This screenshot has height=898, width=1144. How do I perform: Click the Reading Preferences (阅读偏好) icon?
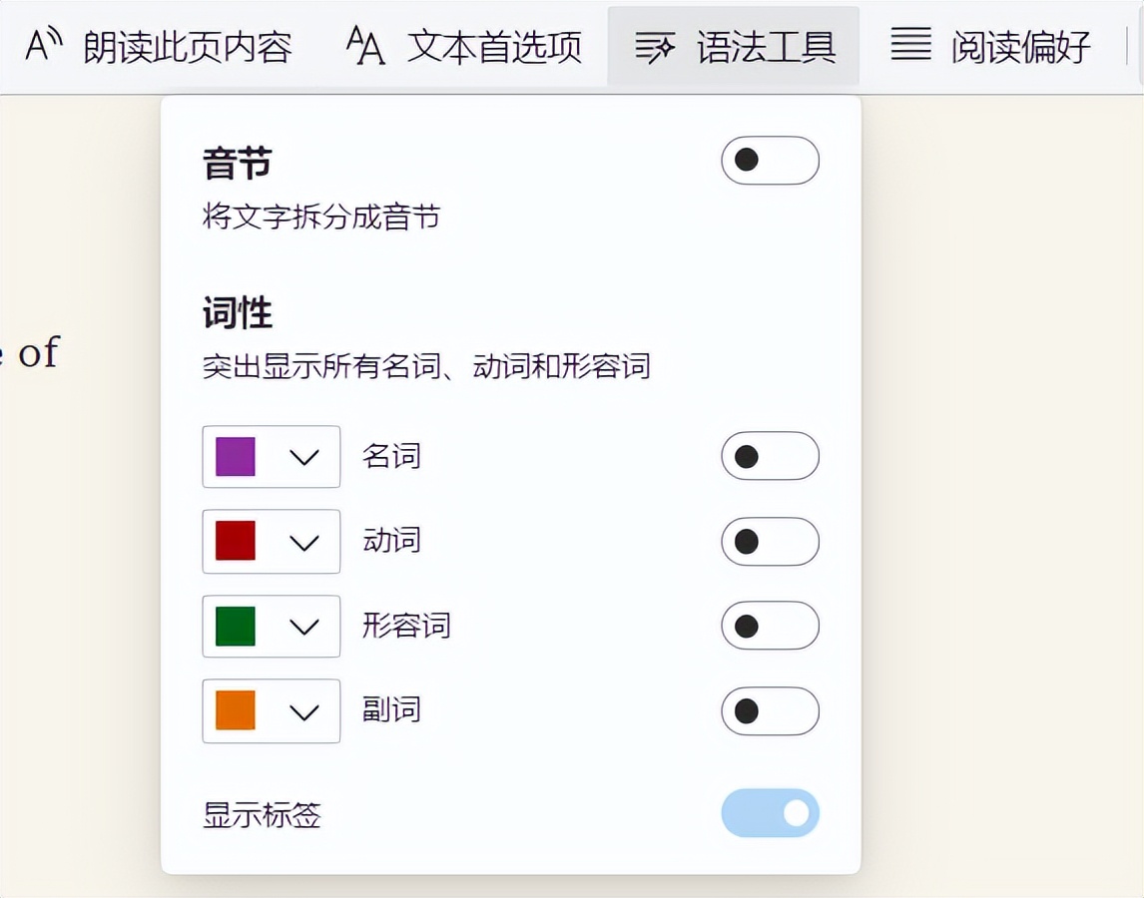point(913,44)
